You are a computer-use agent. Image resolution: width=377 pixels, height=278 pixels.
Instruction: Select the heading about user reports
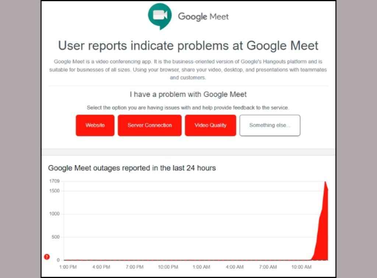point(188,46)
